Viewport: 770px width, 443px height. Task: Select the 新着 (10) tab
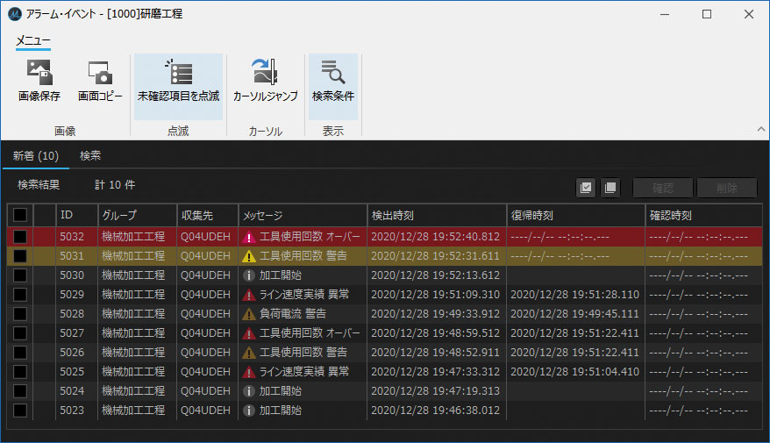pos(36,156)
